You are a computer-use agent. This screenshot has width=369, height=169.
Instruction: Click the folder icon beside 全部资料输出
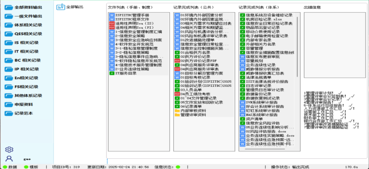click(9, 8)
